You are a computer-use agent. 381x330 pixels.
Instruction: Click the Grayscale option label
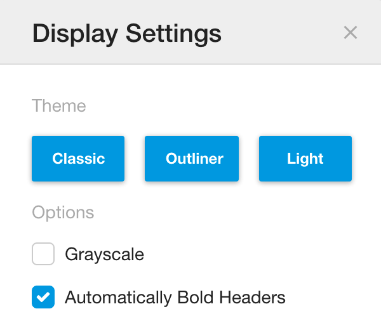105,254
